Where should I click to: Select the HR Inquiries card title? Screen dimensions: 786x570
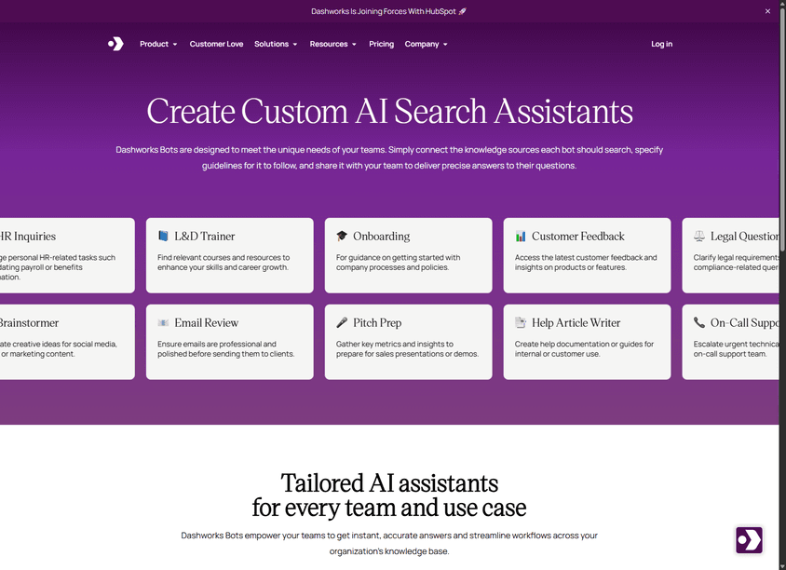point(28,237)
